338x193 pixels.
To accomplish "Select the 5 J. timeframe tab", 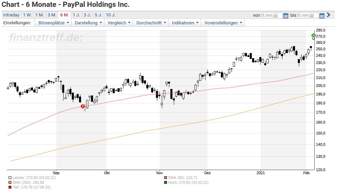I will [x=98, y=15].
